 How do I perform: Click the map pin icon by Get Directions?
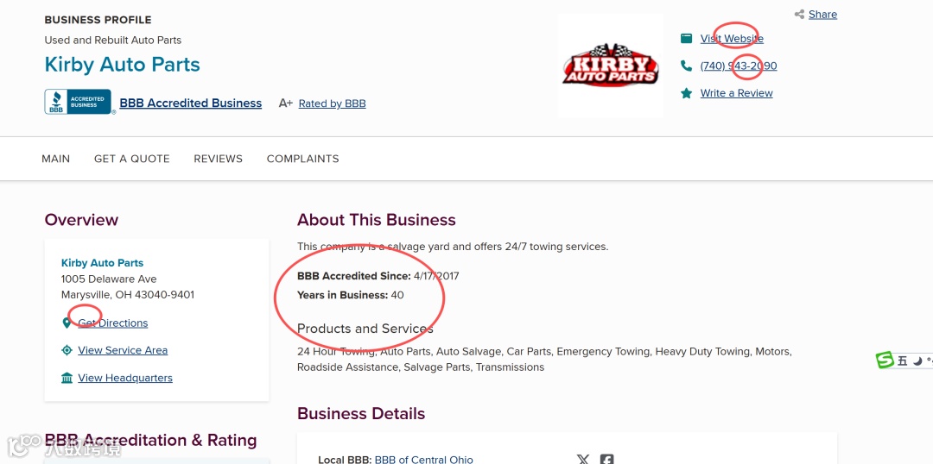point(67,323)
